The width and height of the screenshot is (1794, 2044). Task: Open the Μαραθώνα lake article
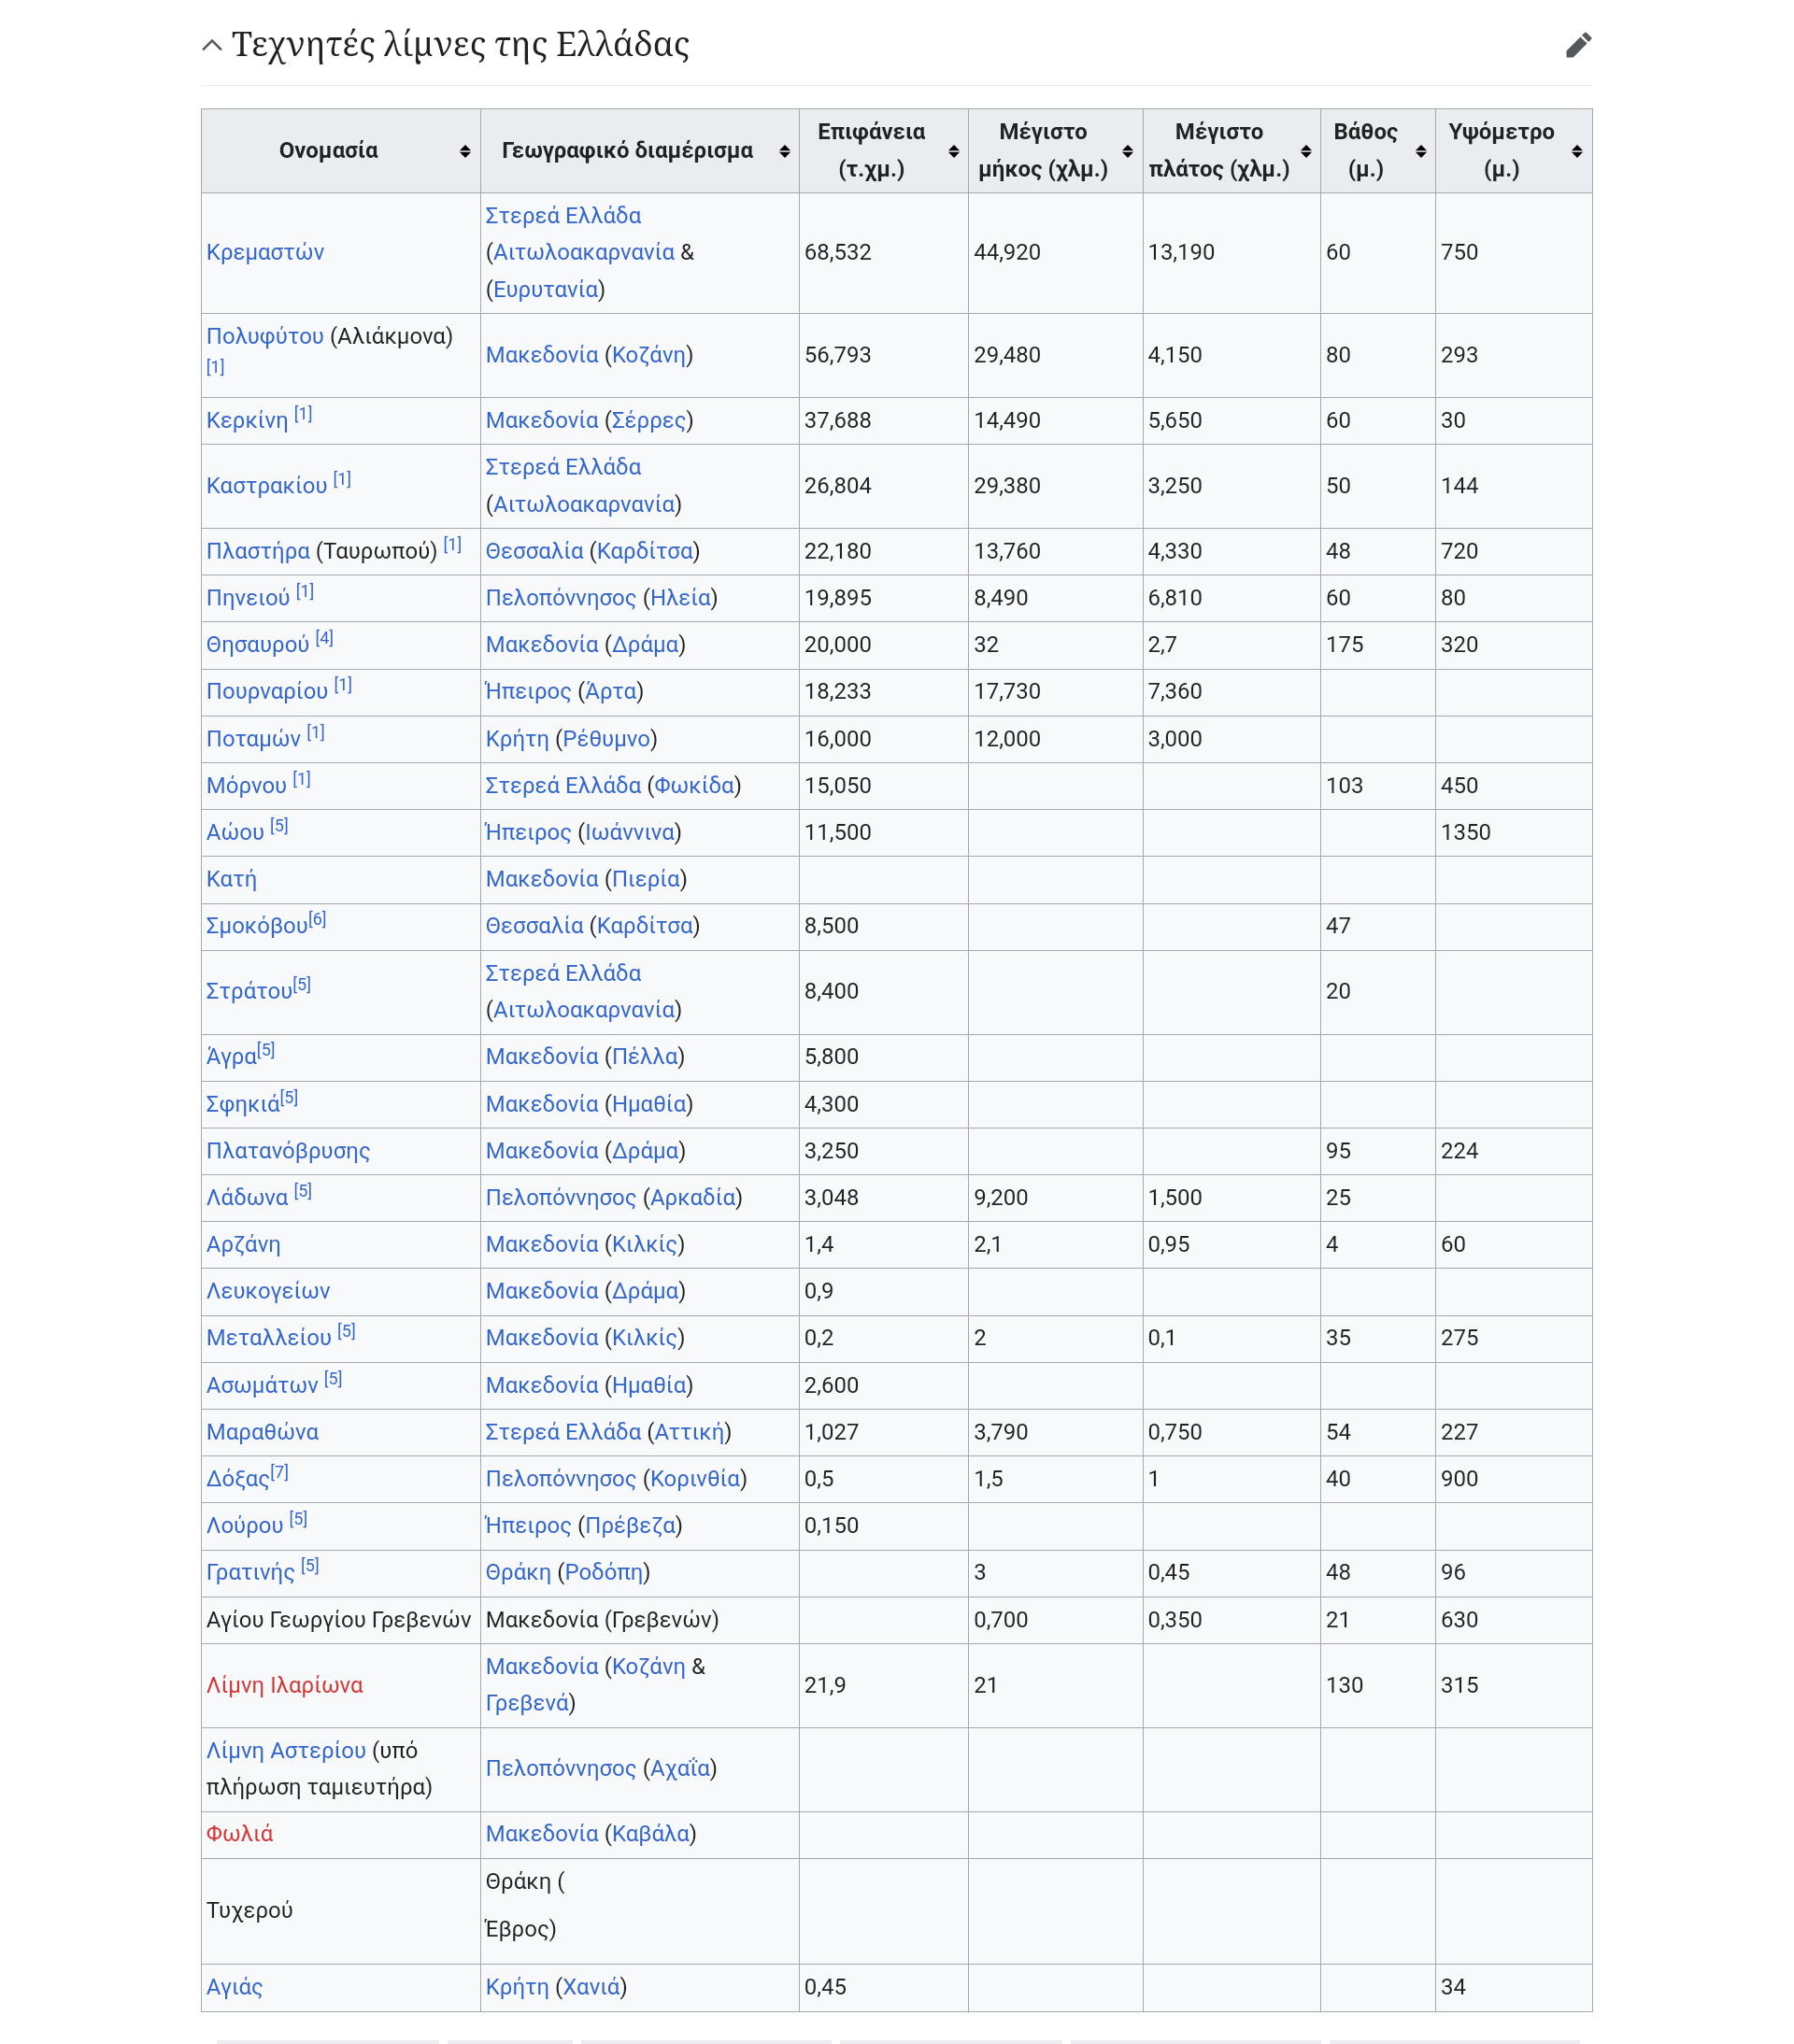(x=262, y=1432)
